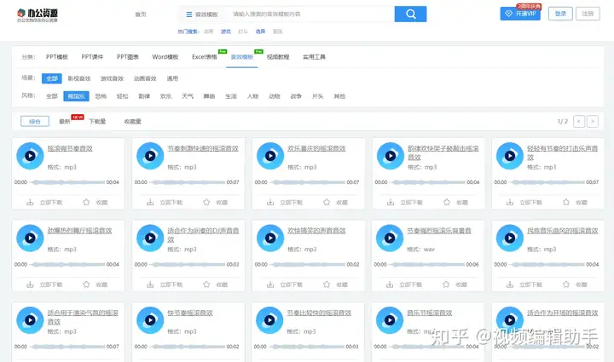Select 动画音效 scene filter
Screen dimensions: 614x362
[145, 78]
